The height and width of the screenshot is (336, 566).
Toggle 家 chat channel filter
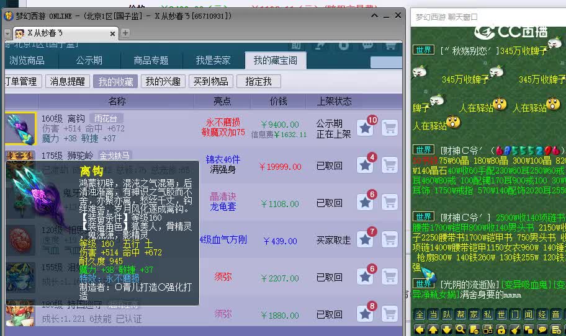pos(474,315)
